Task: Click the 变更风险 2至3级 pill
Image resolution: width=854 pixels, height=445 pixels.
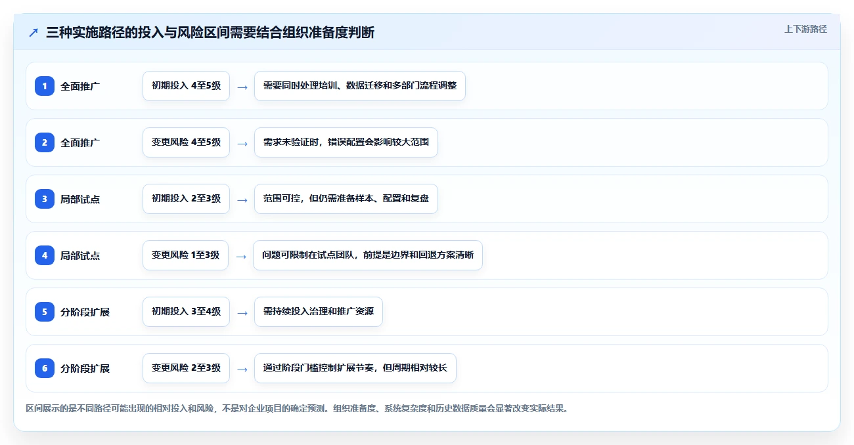Action: [x=186, y=368]
